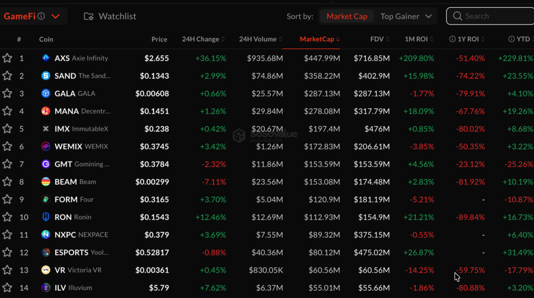Click the SAND coin logo icon
Screen dimensions: 534x298
(46, 76)
